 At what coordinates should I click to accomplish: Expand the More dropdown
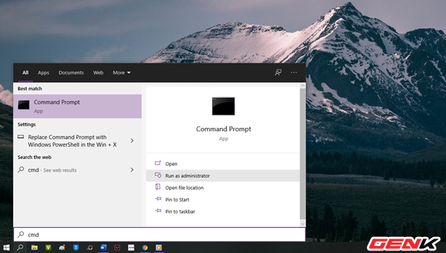click(x=122, y=72)
